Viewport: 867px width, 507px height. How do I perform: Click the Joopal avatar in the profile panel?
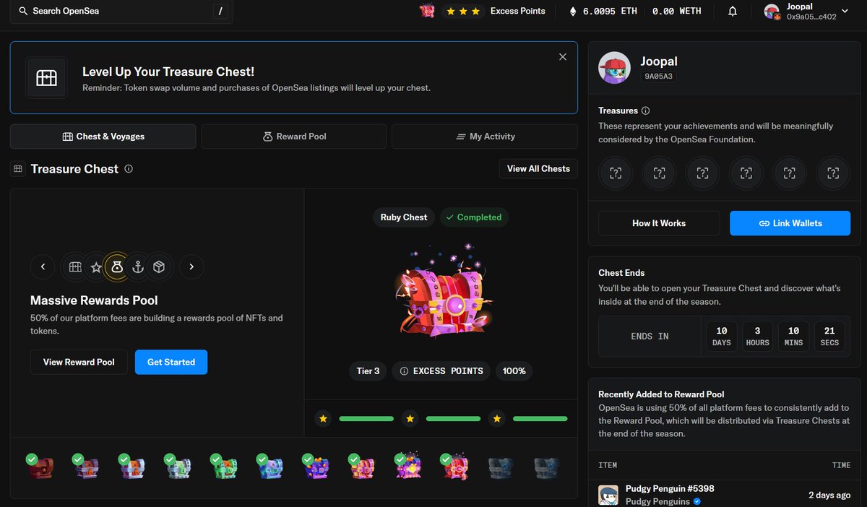[x=615, y=68]
